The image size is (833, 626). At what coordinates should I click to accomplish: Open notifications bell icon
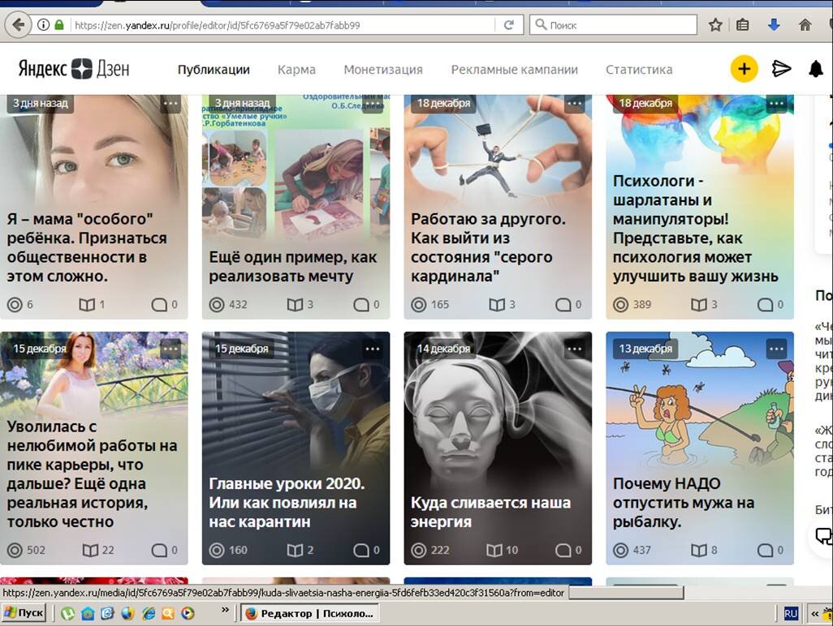[x=816, y=68]
